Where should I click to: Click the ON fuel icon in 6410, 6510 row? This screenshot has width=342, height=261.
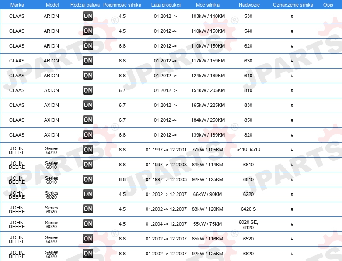[x=88, y=150]
